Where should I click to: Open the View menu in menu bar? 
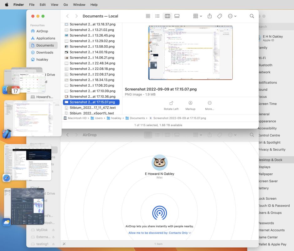tap(54, 5)
